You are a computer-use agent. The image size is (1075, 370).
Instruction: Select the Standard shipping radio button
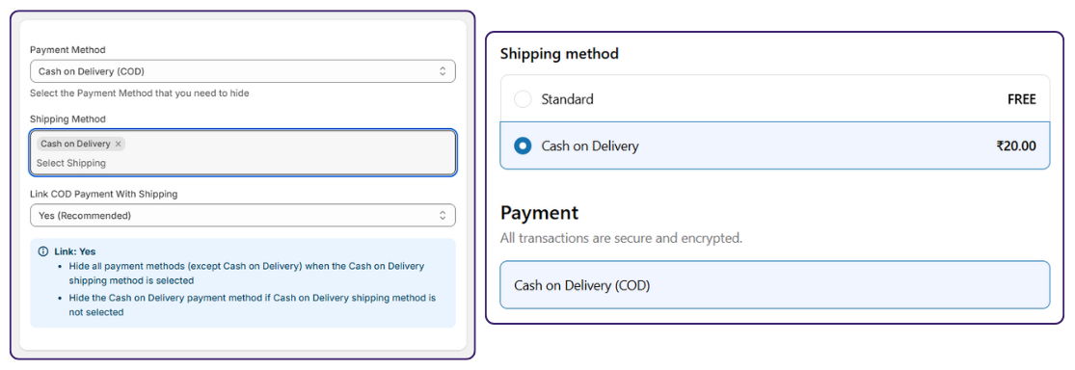(x=523, y=99)
